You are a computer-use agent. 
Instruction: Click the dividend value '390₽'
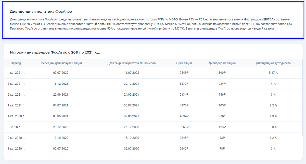pos(222,73)
